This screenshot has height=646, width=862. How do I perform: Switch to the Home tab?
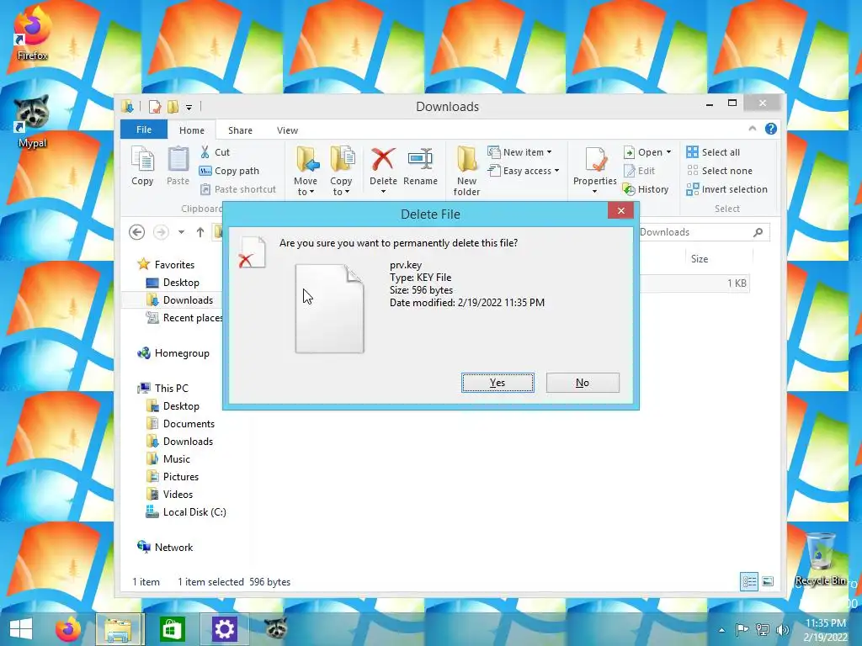click(x=191, y=130)
